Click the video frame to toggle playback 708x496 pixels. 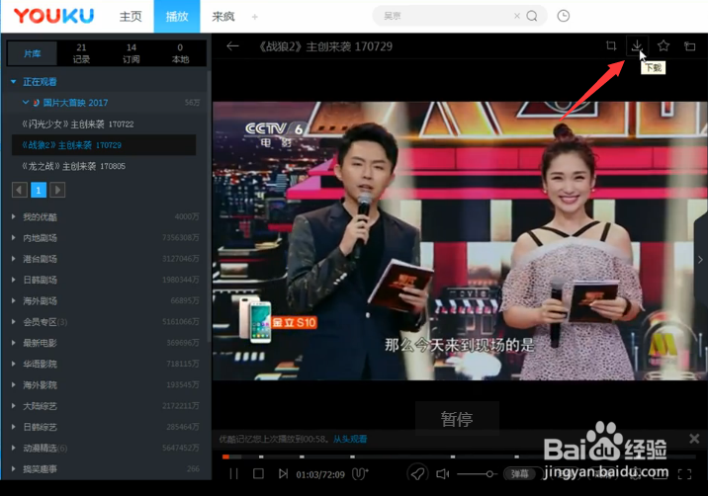point(460,240)
